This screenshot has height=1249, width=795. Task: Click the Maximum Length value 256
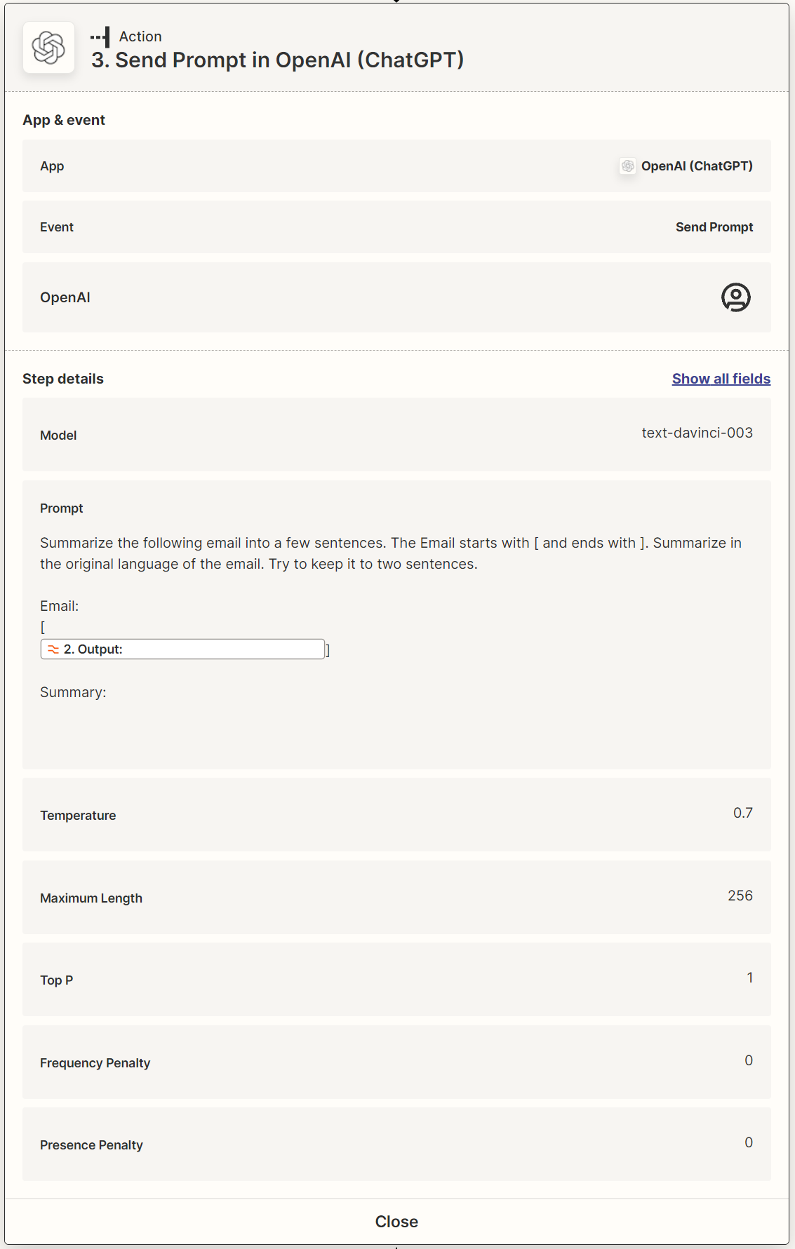pyautogui.click(x=740, y=896)
